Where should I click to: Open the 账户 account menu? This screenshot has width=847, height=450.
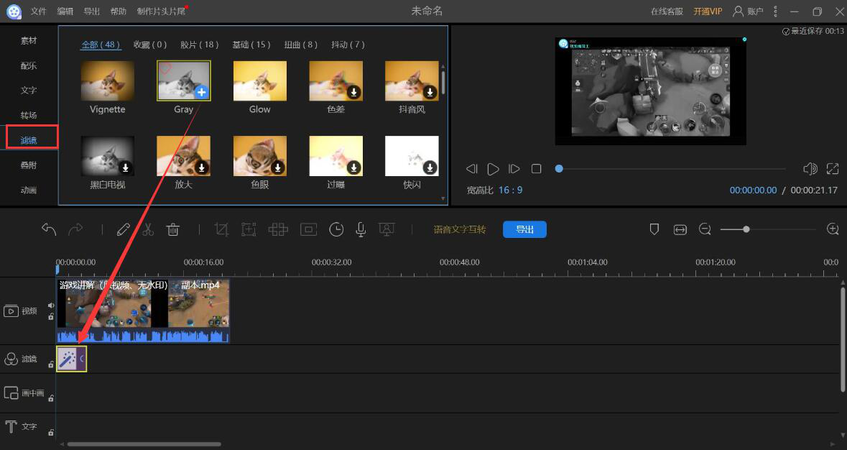747,12
